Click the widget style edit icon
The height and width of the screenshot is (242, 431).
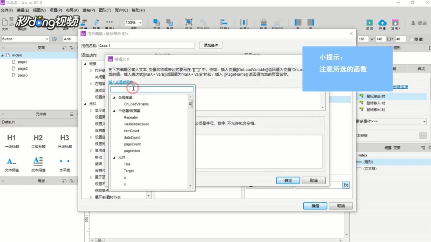tap(55, 39)
